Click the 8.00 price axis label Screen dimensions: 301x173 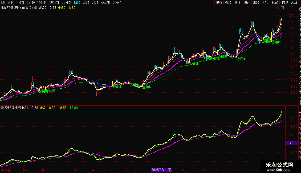pos(294,92)
